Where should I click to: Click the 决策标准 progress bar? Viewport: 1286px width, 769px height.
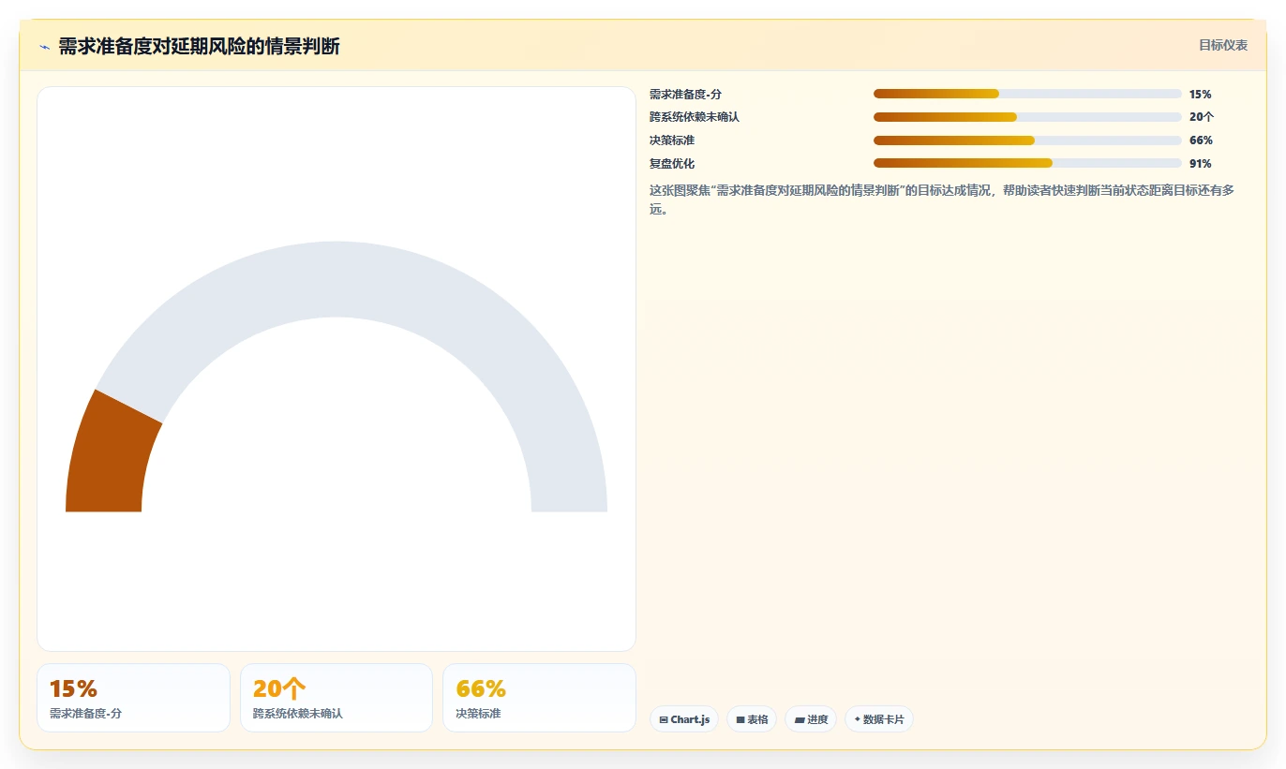(1027, 140)
